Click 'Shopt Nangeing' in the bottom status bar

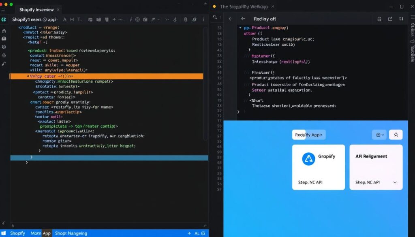tap(71, 233)
